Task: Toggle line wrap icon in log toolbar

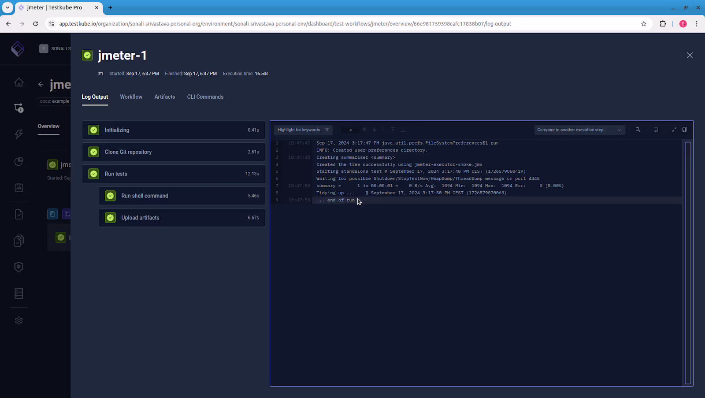Action: click(656, 130)
